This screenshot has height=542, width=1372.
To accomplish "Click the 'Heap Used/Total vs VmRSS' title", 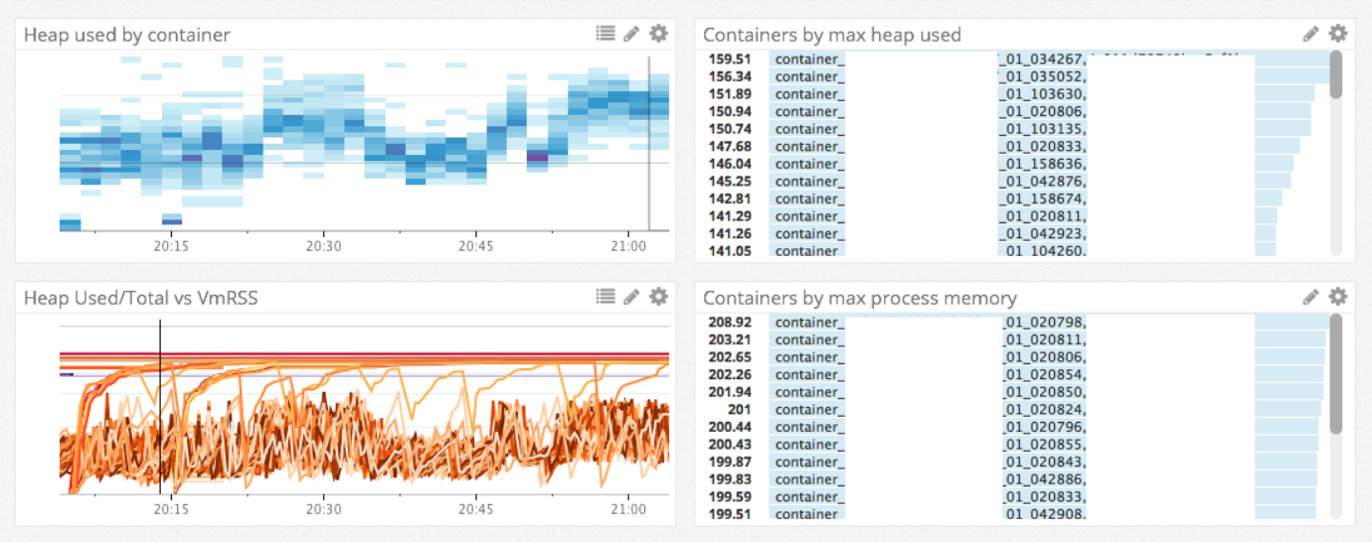I will pos(140,297).
